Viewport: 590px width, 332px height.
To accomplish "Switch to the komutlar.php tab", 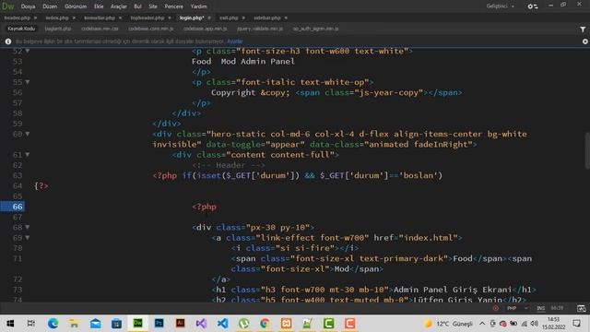I will [100, 18].
